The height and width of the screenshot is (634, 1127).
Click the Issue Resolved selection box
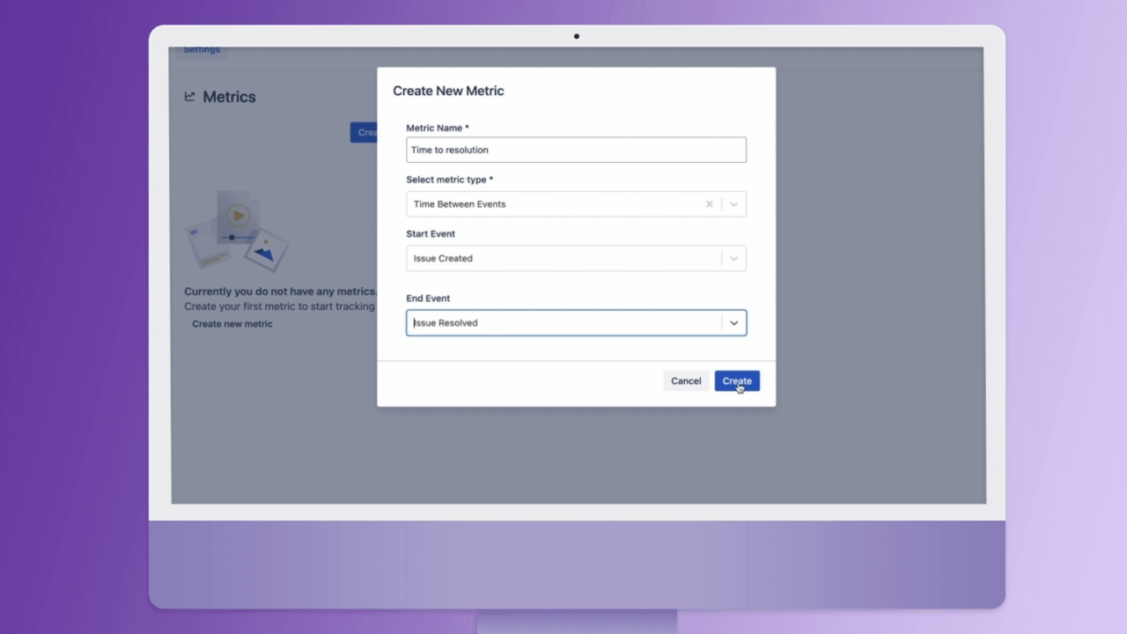(576, 323)
